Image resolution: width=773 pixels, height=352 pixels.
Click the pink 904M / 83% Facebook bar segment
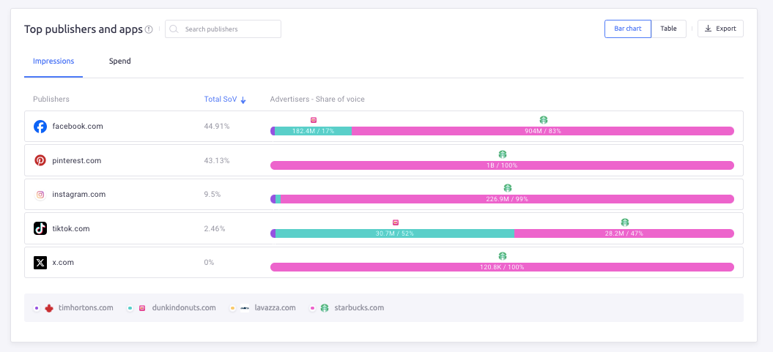point(543,131)
